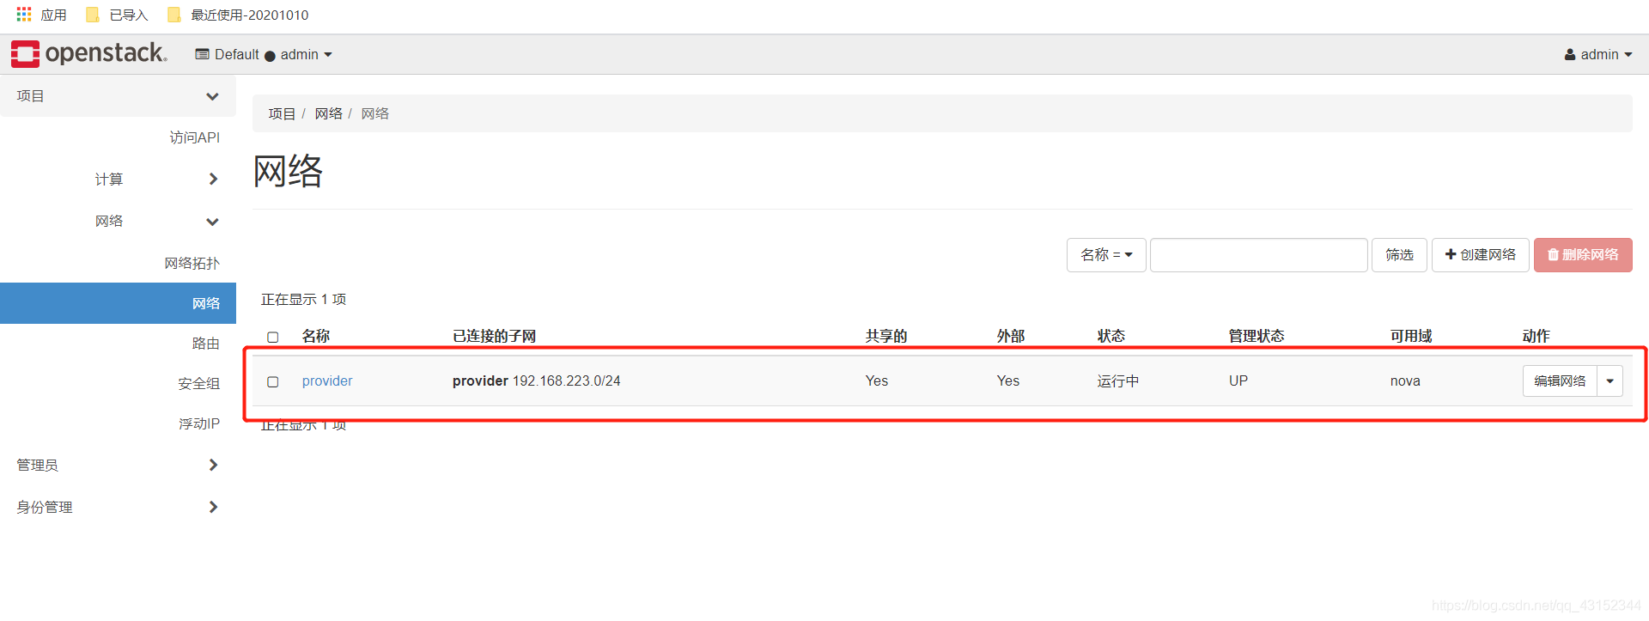Collapse the 项目 sidebar section
Viewport: 1649px width, 621px height.
[x=118, y=96]
